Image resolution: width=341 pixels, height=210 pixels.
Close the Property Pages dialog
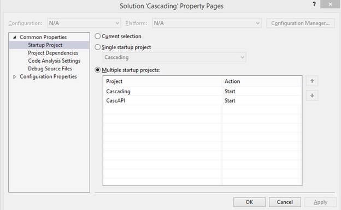[x=330, y=4]
